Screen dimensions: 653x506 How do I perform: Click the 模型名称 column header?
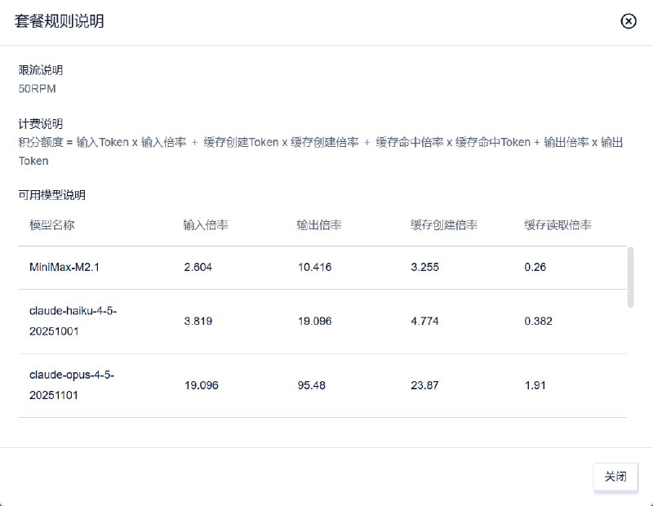click(51, 224)
